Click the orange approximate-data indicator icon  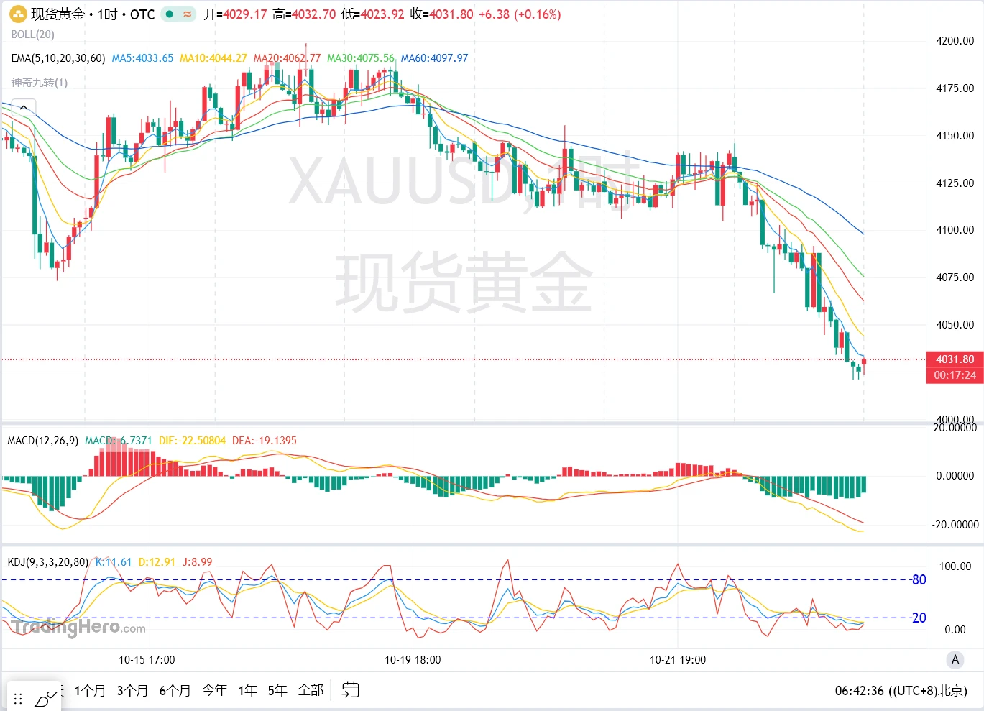187,14
